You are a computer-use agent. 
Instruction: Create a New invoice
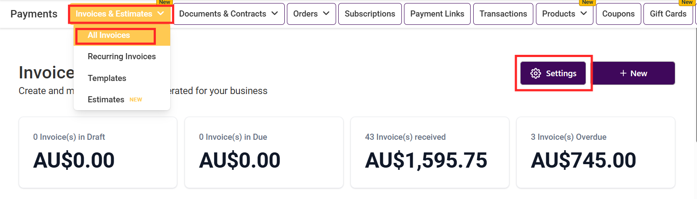(x=633, y=74)
